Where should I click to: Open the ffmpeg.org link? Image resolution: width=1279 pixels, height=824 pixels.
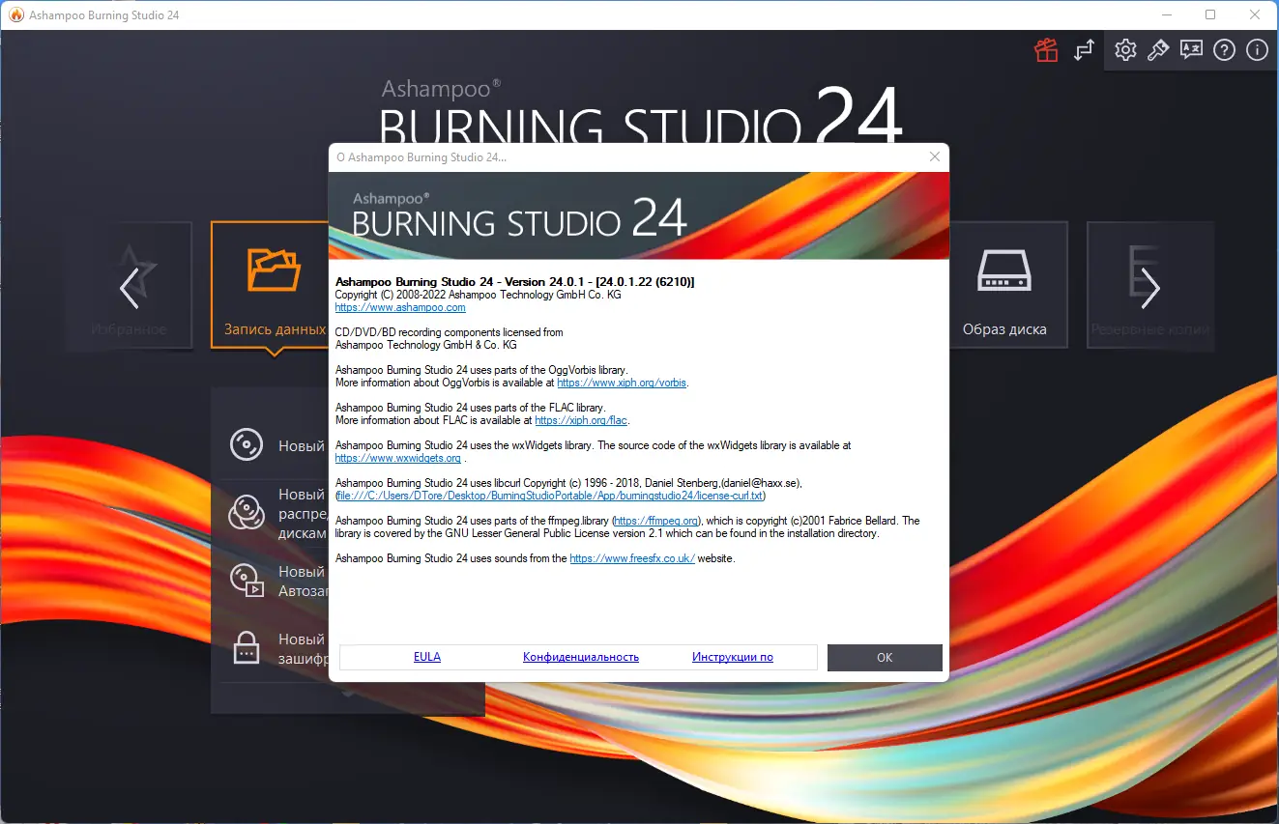(x=655, y=521)
